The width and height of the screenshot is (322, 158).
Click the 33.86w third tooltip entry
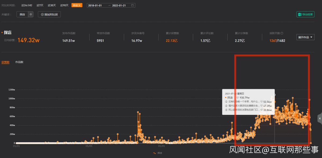click(x=268, y=110)
